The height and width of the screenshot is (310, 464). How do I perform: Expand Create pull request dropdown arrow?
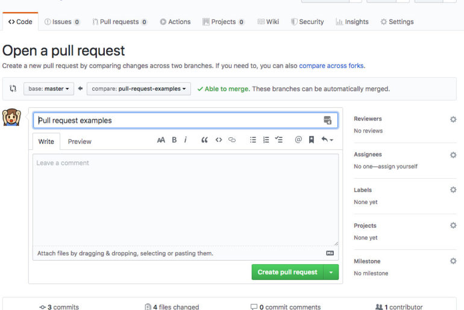click(x=331, y=272)
